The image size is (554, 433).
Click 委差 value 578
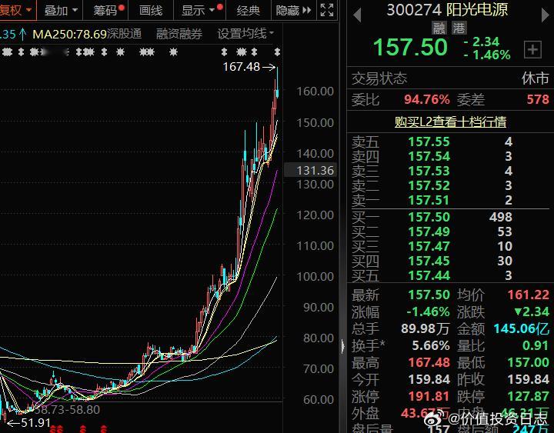[538, 99]
